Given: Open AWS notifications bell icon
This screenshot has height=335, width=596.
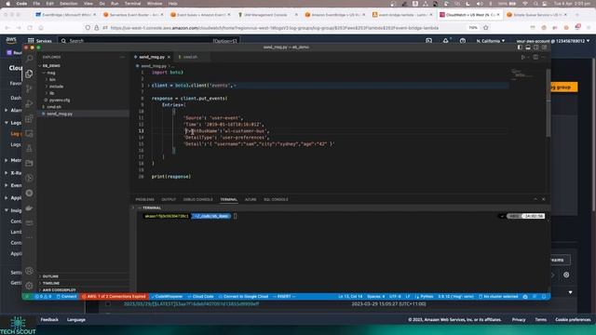Looking at the screenshot, I should coord(445,41).
